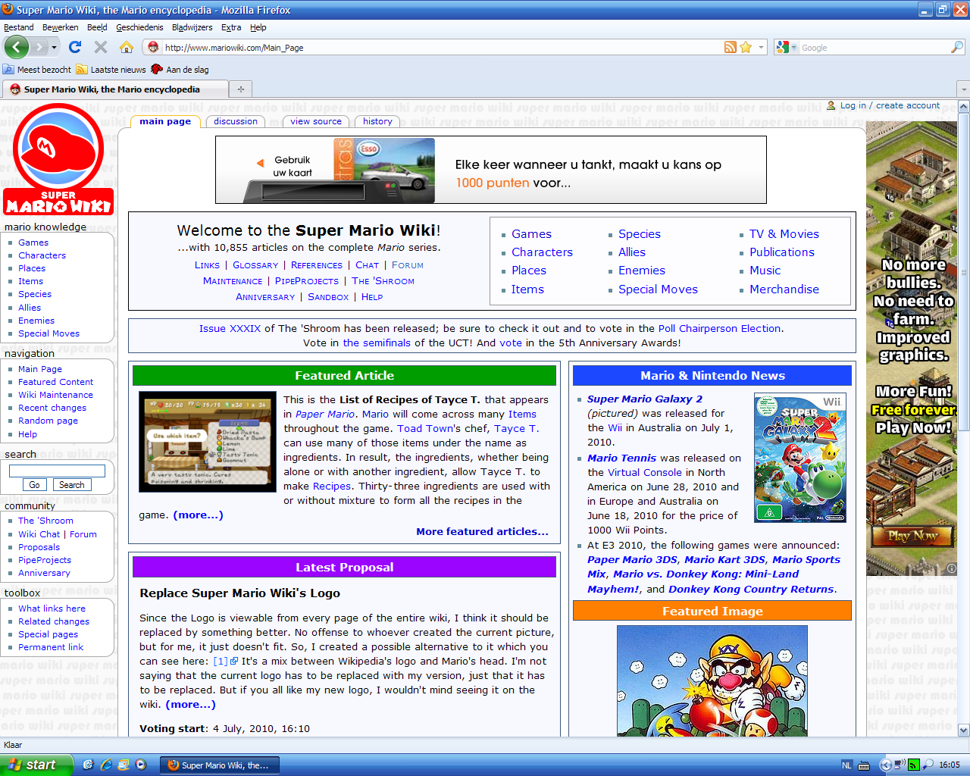Click the Super Mario Galaxy 2 box art
Screen dimensions: 970x776
(x=800, y=458)
